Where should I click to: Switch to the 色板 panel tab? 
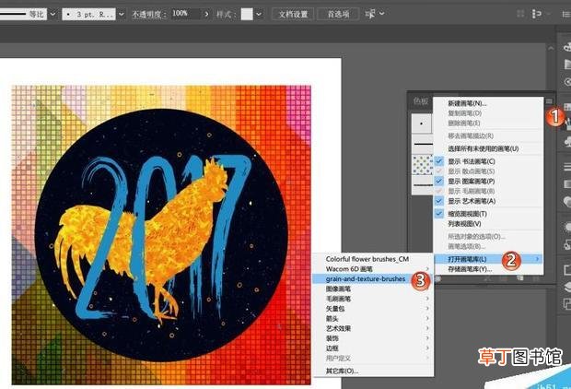point(421,101)
